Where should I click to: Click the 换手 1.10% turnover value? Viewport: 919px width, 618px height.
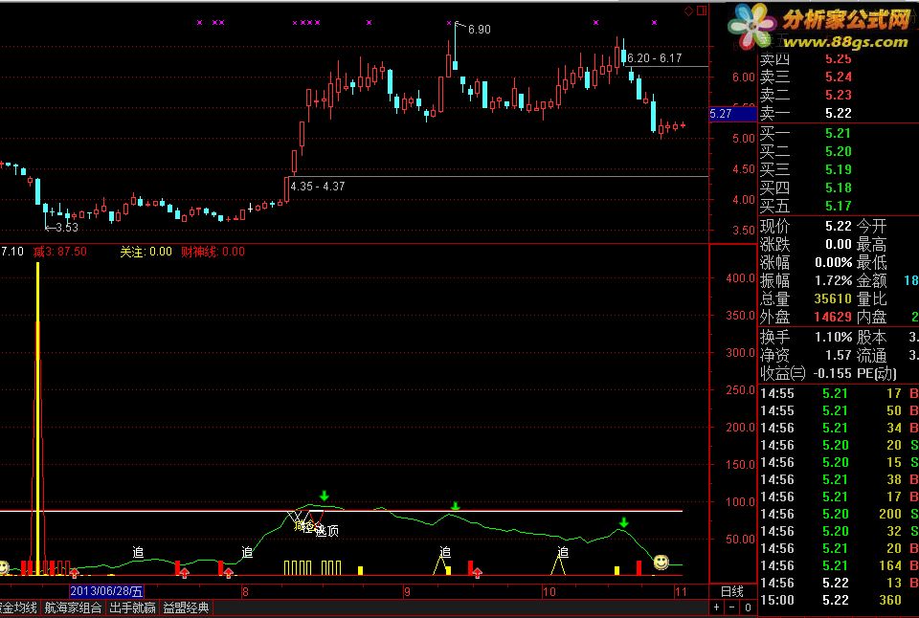coord(833,338)
